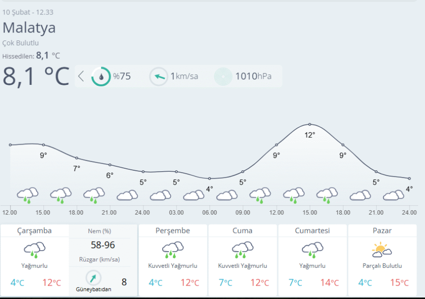Screen dimensions: 425x299
Task: Click the 4° graph point at 06.00
Action: 210,178
